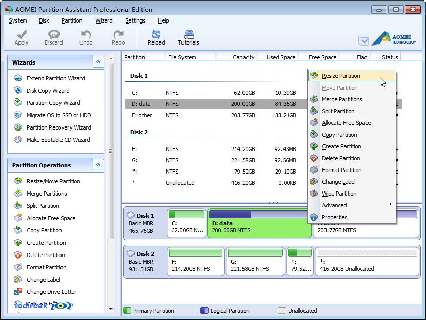Choose Create Partition in context menu

(x=352, y=146)
